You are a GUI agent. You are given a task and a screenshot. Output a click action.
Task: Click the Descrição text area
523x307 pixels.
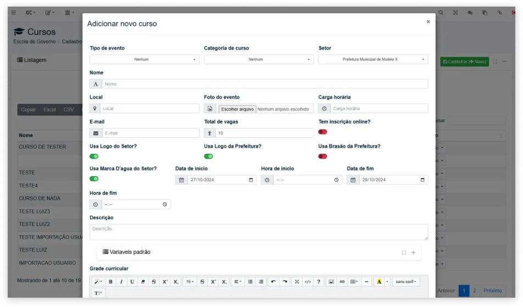click(259, 232)
